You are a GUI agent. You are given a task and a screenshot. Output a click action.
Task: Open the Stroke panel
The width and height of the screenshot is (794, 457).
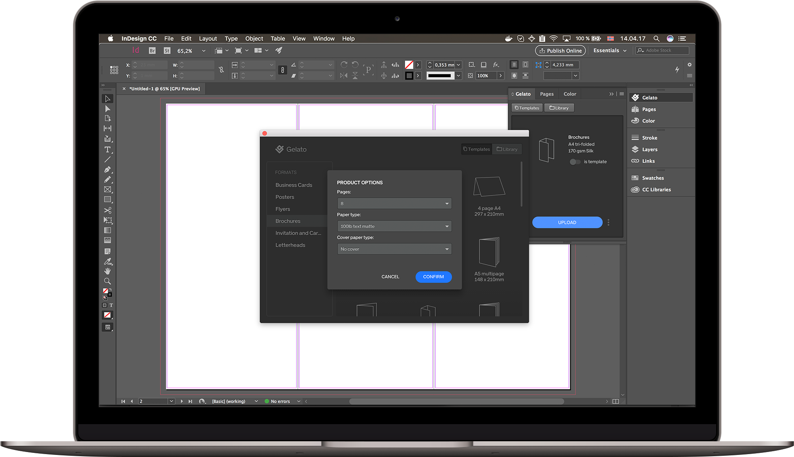point(649,137)
